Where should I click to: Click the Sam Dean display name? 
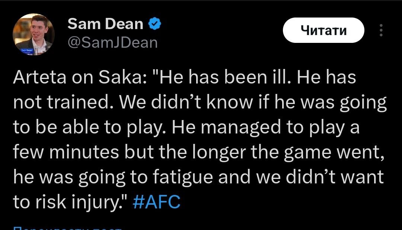pos(105,24)
